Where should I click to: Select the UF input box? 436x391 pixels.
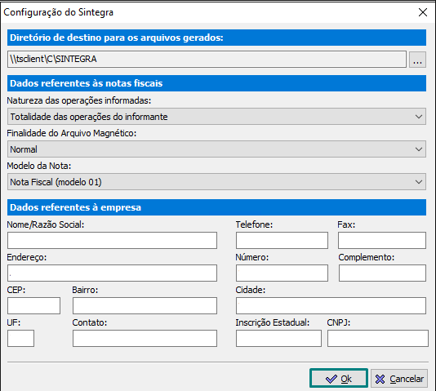pyautogui.click(x=21, y=338)
